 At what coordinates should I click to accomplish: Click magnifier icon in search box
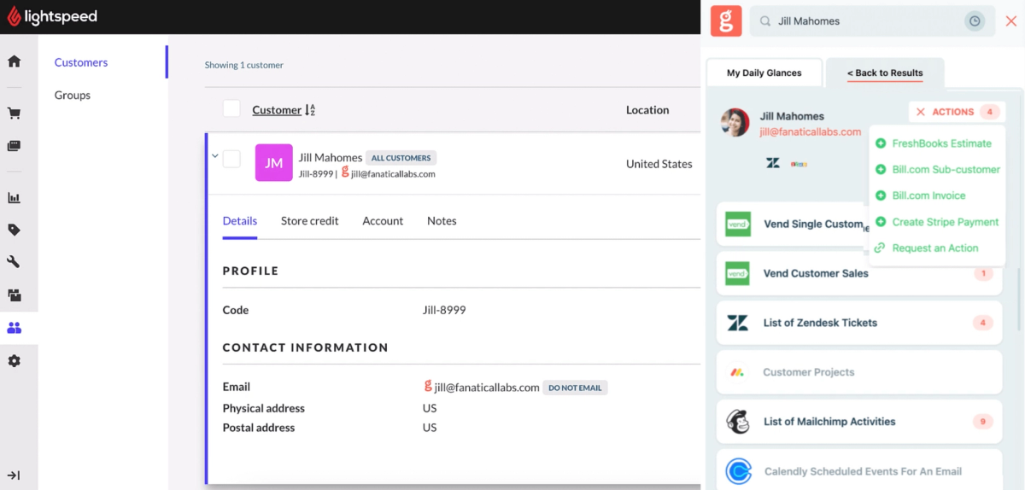(x=765, y=21)
